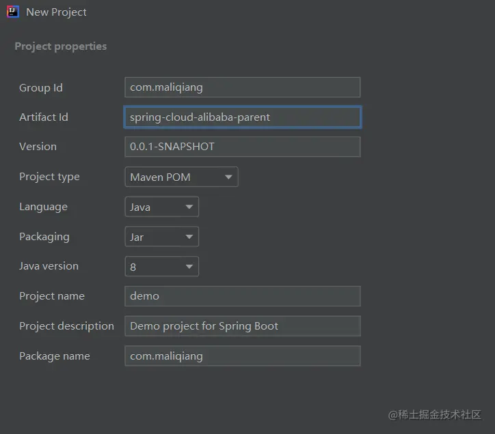Select the Version field with 0.0.1-SNAPSHOT
The height and width of the screenshot is (434, 495).
coord(243,147)
